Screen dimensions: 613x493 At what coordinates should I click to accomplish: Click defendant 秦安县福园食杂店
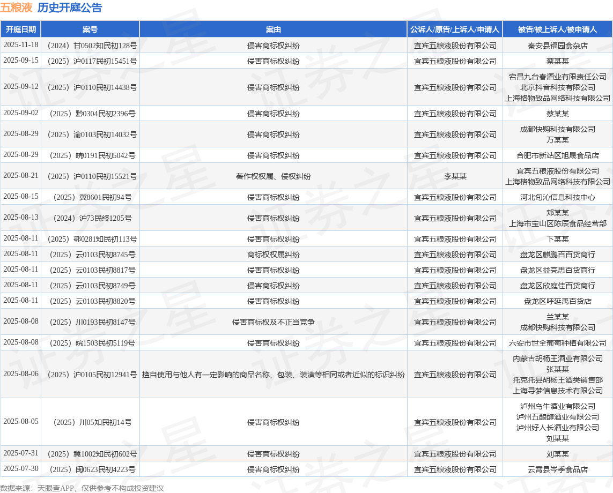(557, 46)
